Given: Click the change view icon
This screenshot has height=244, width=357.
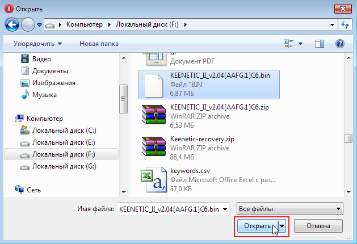Looking at the screenshot, I should coord(288,44).
